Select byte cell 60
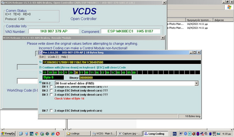 click(55, 73)
